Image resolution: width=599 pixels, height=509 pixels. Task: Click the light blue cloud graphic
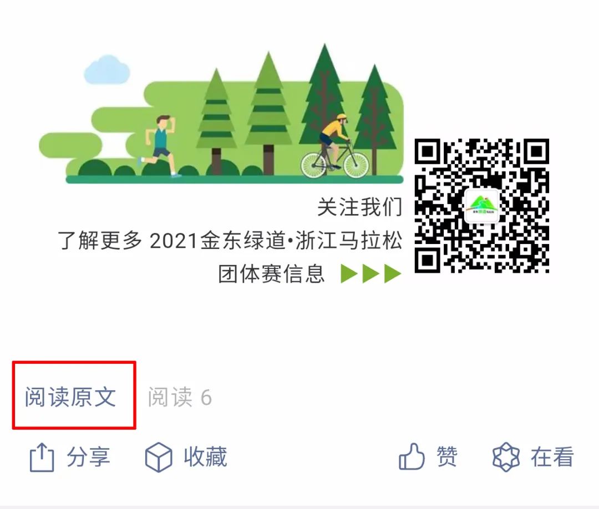[107, 69]
